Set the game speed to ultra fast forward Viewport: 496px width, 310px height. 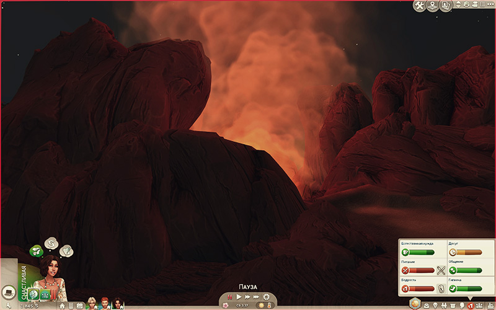click(x=257, y=297)
